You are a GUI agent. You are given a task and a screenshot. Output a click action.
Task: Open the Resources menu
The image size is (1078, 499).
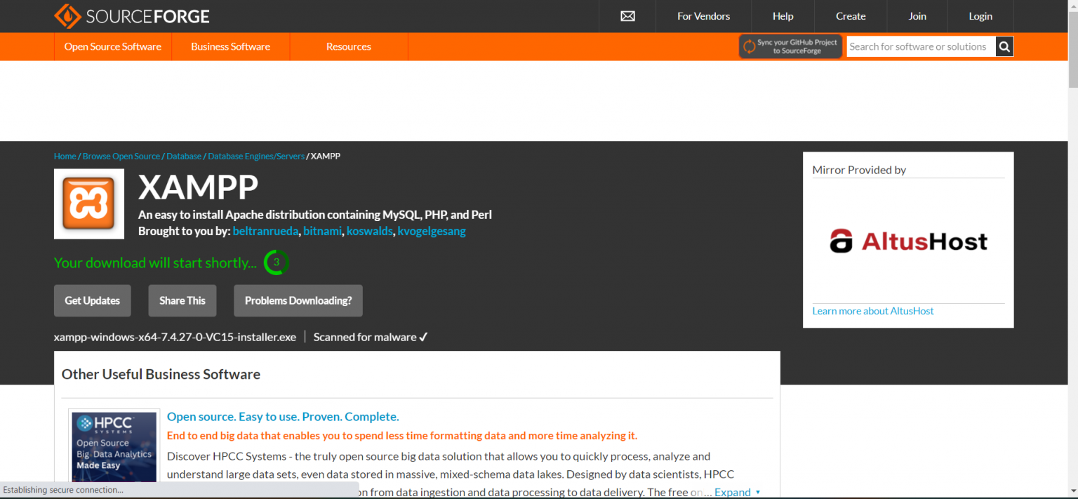pos(348,47)
